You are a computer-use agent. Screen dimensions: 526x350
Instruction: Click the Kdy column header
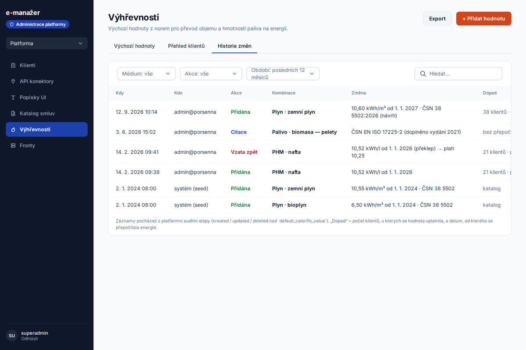tap(120, 93)
